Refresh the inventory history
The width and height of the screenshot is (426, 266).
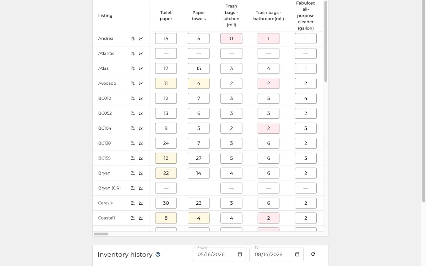click(313, 254)
